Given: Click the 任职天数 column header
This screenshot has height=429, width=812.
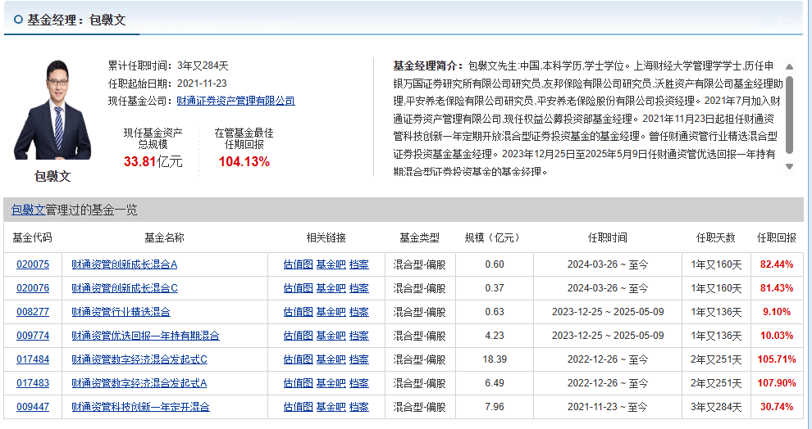Looking at the screenshot, I should 716,237.
